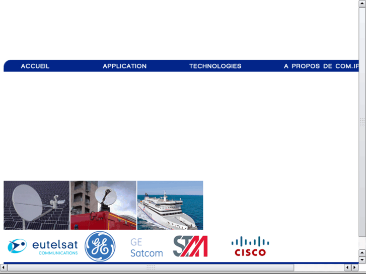This screenshot has width=366, height=274.
Task: Open the satellite dish solar panel photo
Action: (37, 205)
